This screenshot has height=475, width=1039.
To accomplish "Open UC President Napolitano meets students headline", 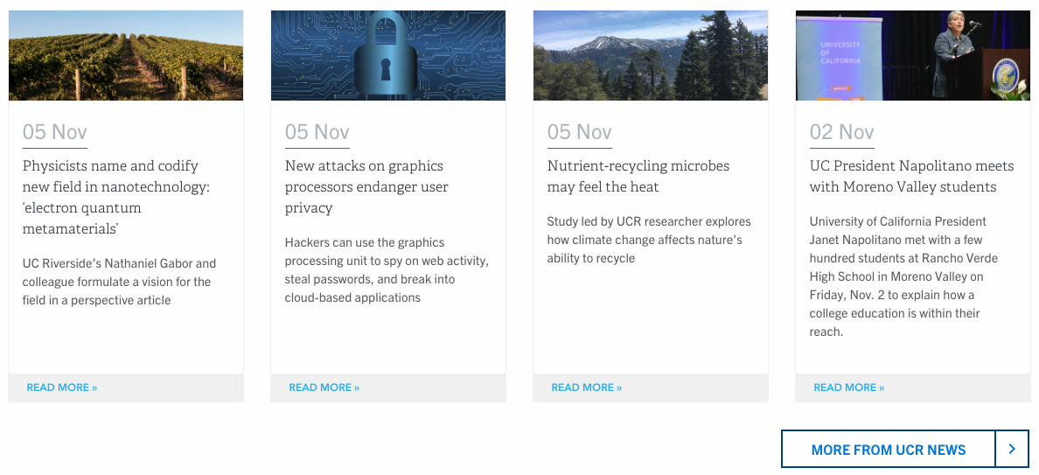I will [911, 176].
